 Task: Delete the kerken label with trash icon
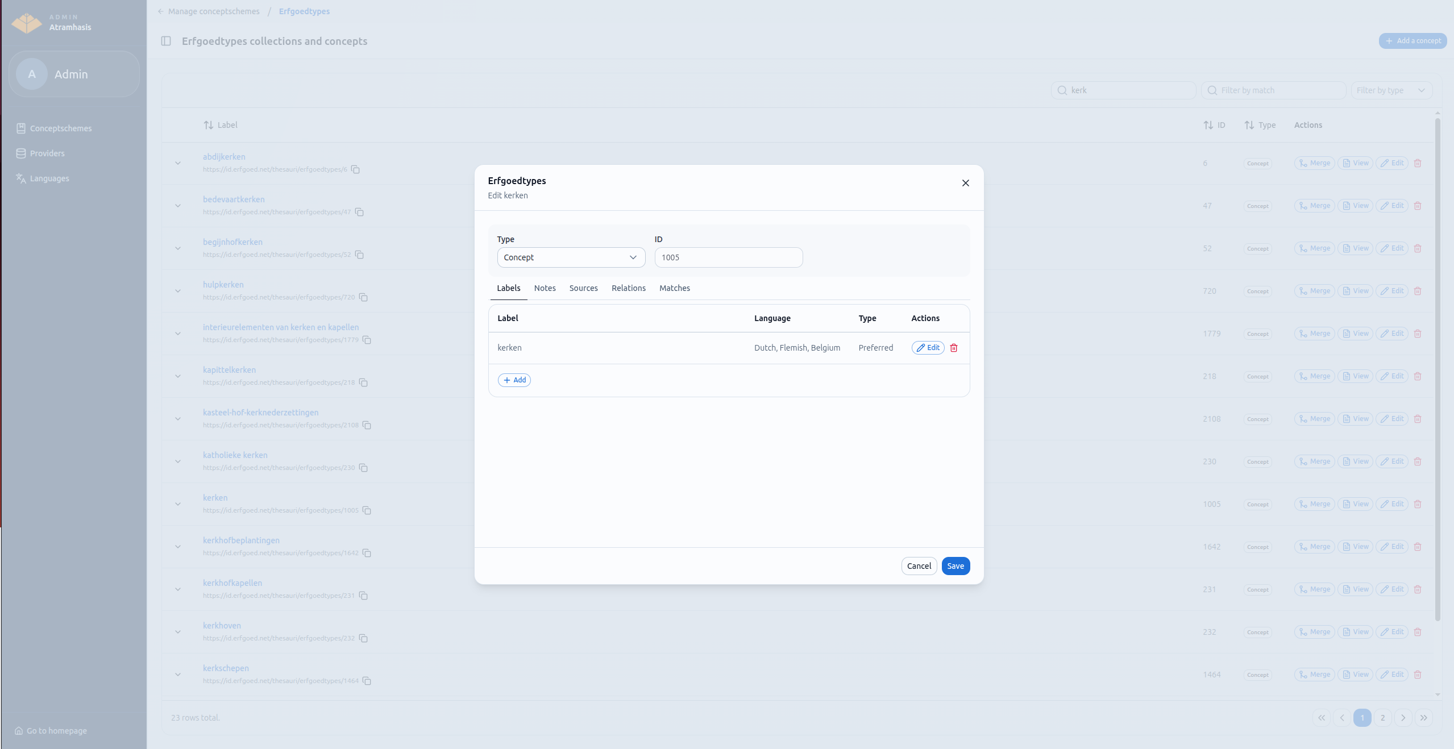(x=954, y=348)
